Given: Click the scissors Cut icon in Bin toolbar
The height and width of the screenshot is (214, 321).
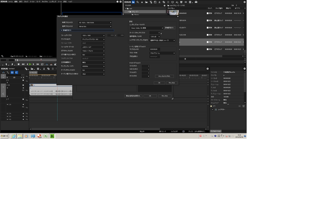Looking at the screenshot, I should (x=160, y=2).
